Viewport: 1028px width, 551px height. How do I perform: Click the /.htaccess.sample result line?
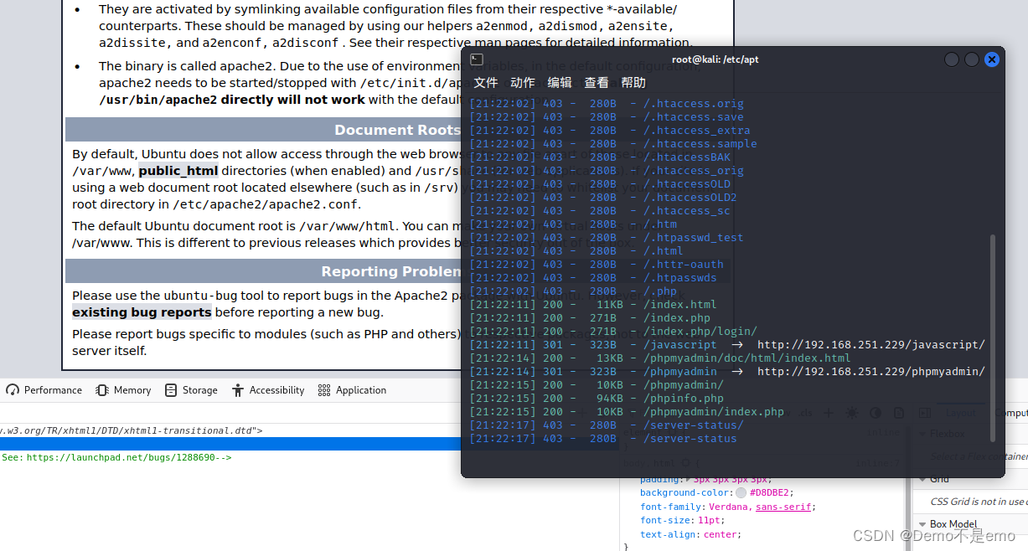click(612, 144)
